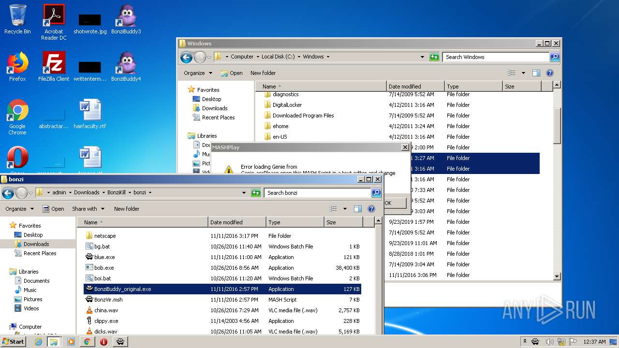This screenshot has width=619, height=348.
Task: Open Share with menu in bonzi window
Action: pyautogui.click(x=88, y=209)
